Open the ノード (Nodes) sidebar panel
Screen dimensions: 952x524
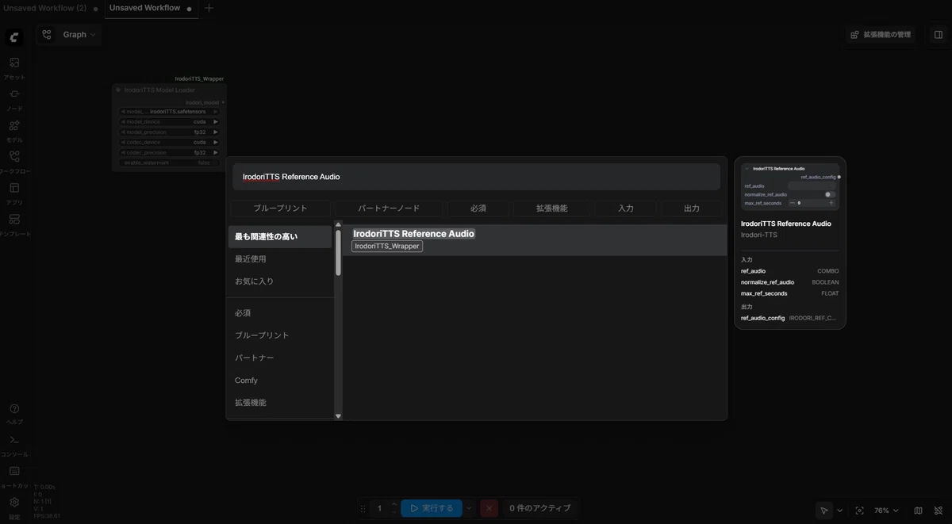click(14, 99)
